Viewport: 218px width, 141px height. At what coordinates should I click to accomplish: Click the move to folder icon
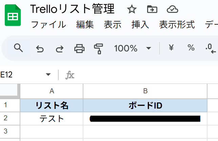pos(152,9)
